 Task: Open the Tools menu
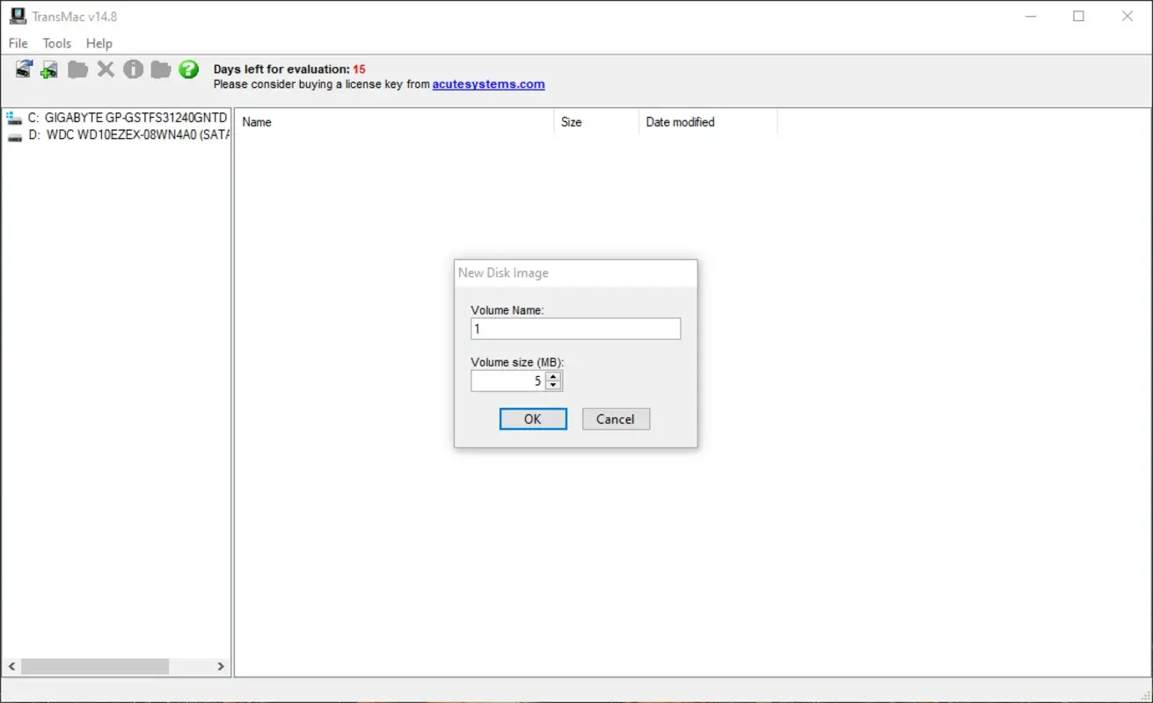click(56, 43)
